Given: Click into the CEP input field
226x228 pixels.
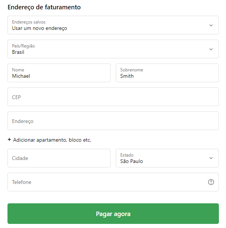Looking at the screenshot, I should point(113,97).
